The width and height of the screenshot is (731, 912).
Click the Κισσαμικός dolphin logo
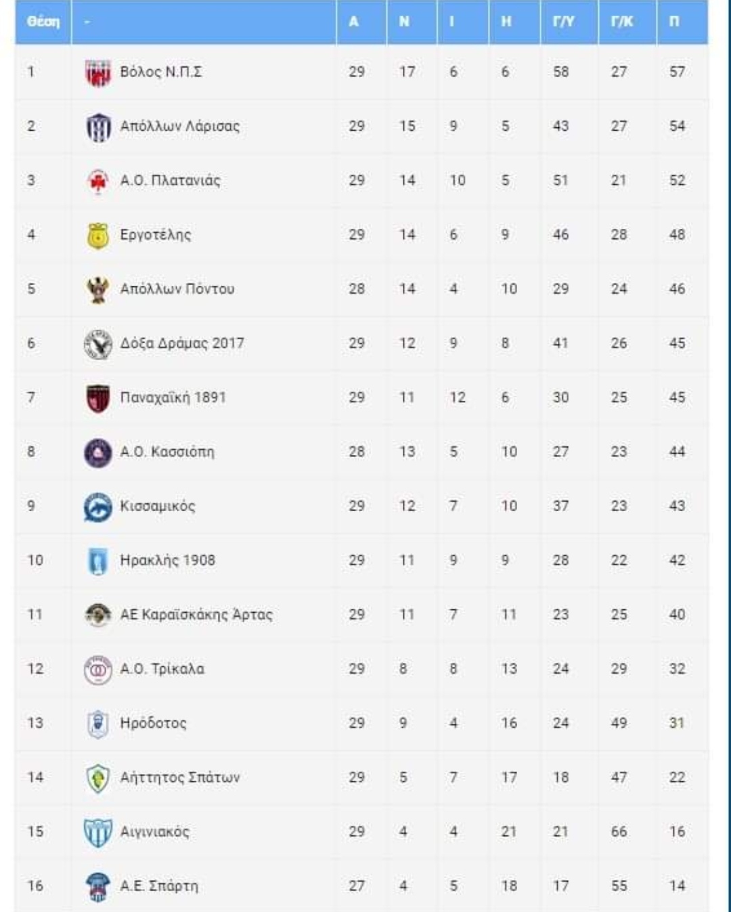tap(98, 507)
